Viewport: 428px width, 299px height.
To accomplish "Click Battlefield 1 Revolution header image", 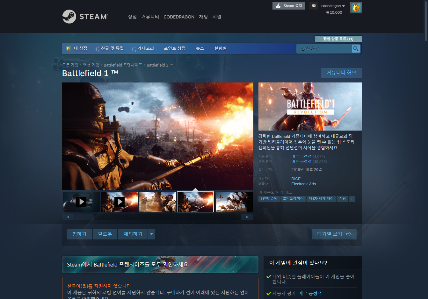I will pyautogui.click(x=310, y=106).
